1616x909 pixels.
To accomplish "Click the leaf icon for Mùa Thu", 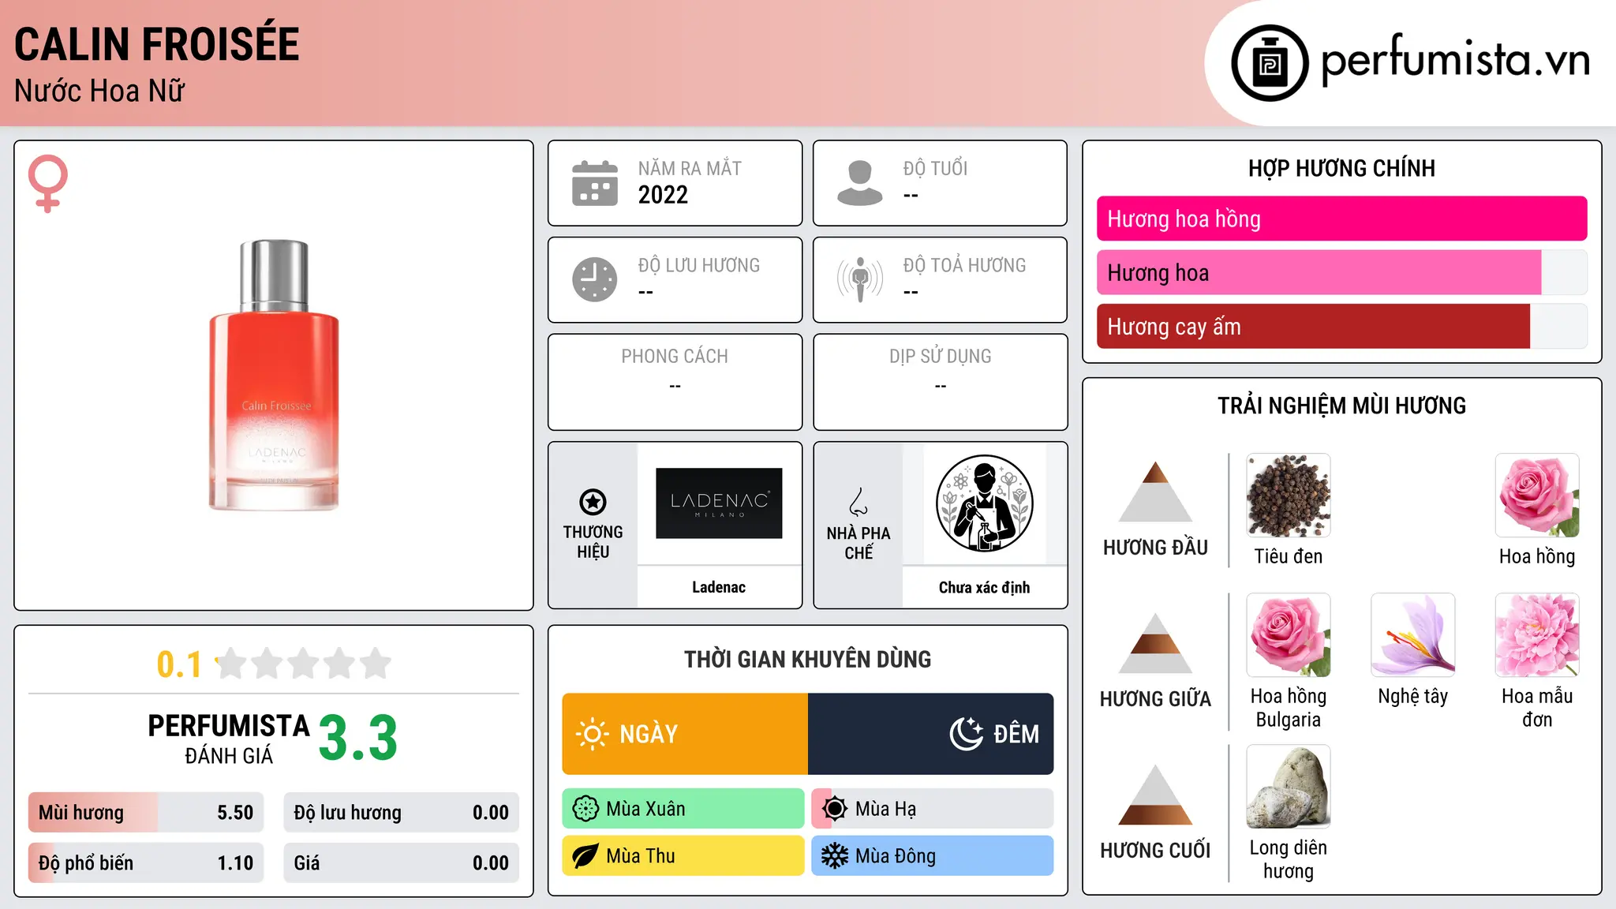I will (585, 856).
